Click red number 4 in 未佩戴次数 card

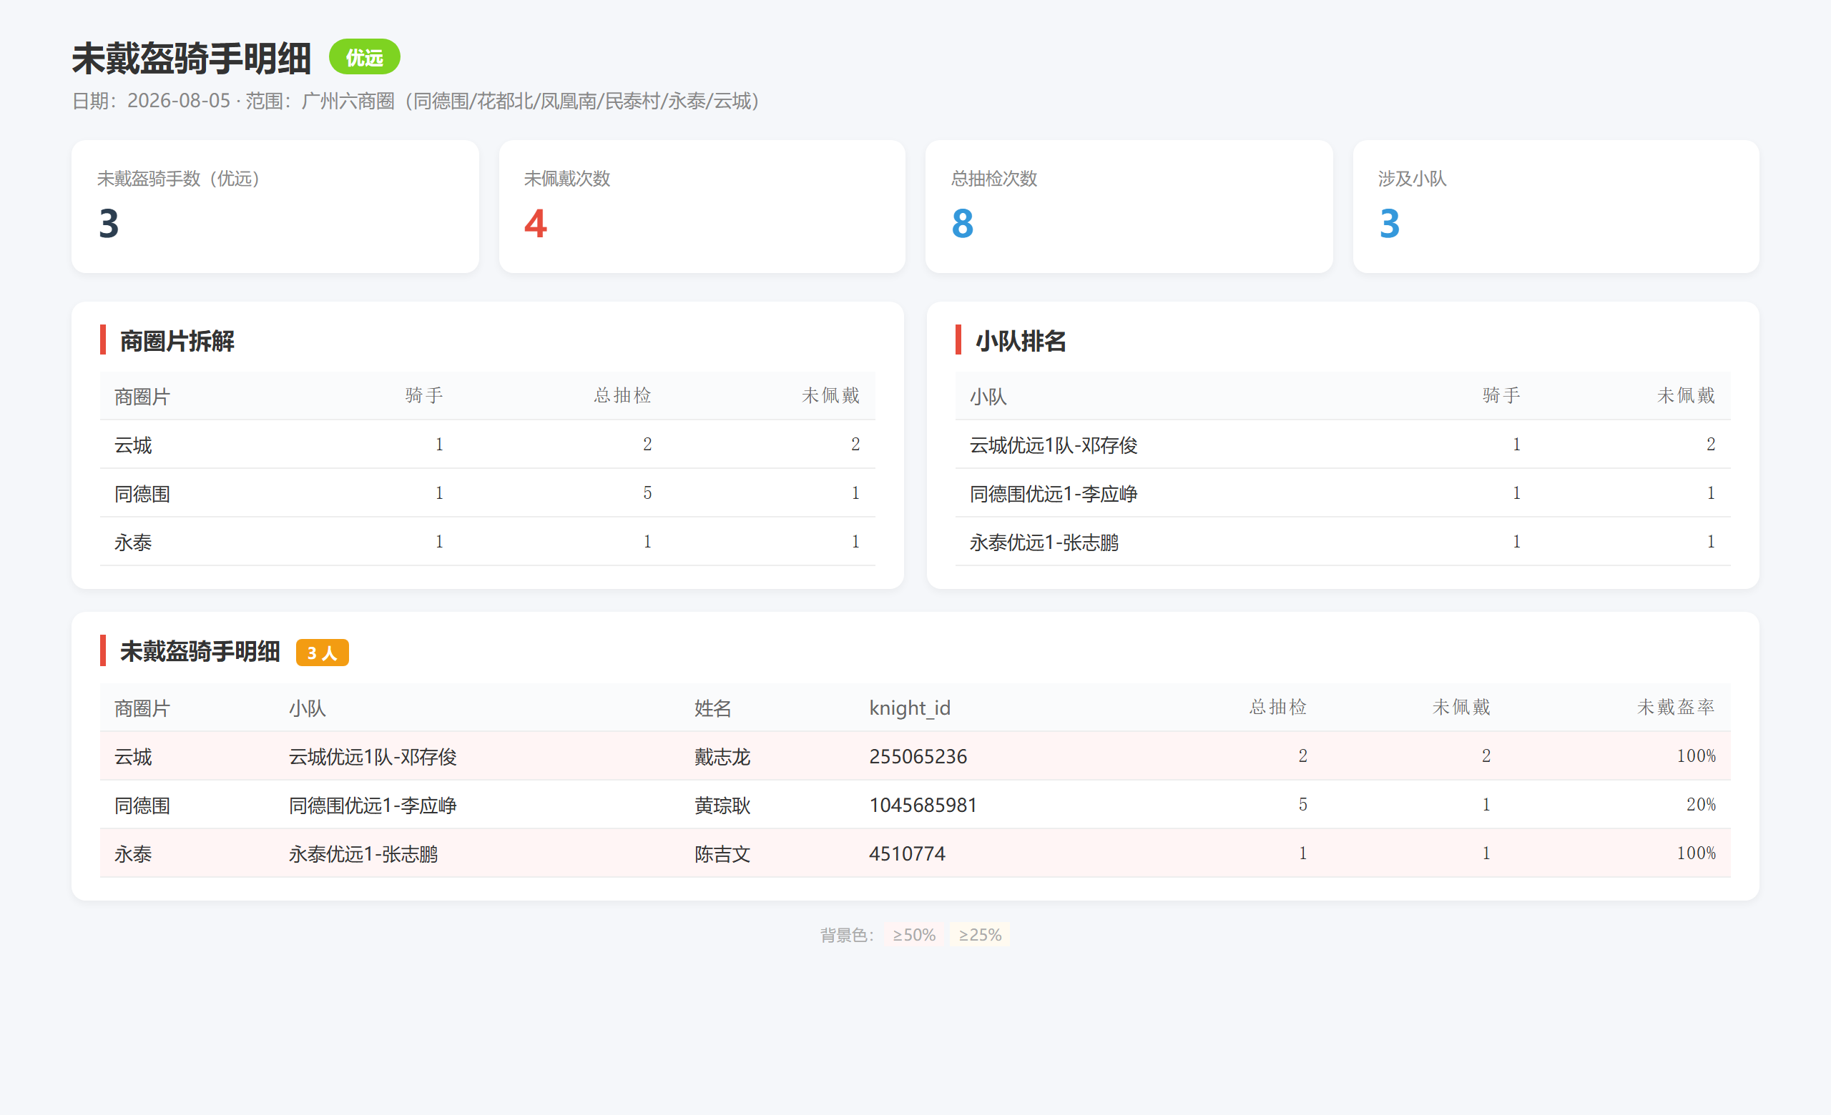point(535,223)
